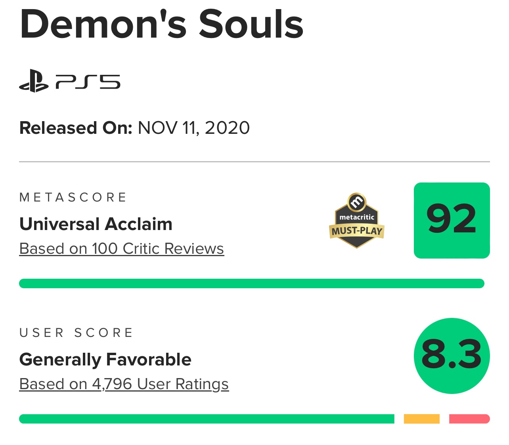Click the green Metascore distribution bar
Viewport: 509px width, 445px height.
tap(251, 283)
